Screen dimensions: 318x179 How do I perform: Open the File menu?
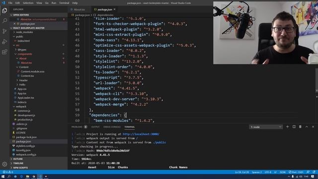pos(10,3)
